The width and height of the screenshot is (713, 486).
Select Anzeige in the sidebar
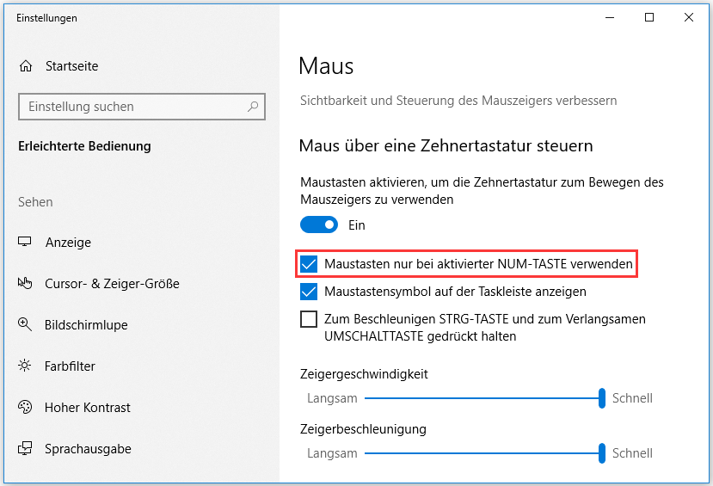click(68, 243)
